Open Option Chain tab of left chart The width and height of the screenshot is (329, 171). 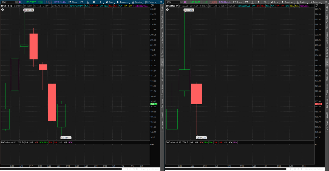coord(162,75)
